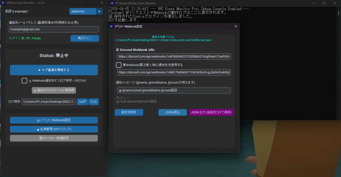Click the Status: 停止中 label

click(54, 55)
